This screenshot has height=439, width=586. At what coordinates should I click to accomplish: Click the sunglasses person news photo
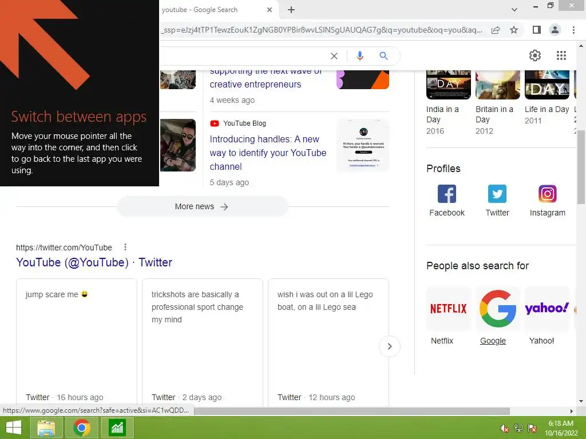[178, 145]
